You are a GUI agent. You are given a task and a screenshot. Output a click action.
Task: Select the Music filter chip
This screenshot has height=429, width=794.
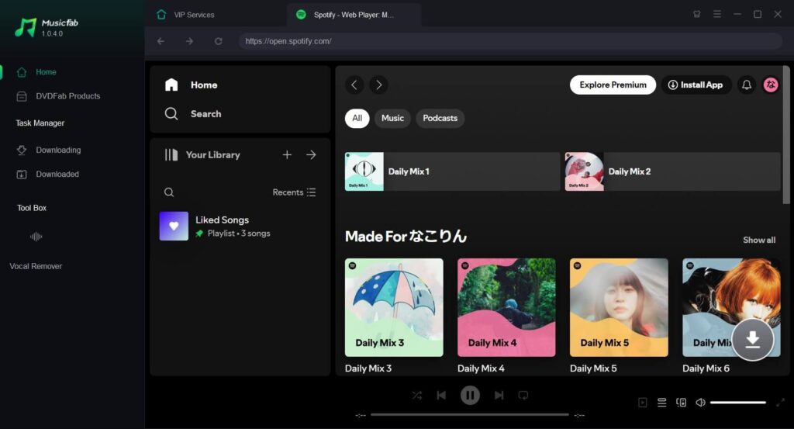[x=392, y=118]
